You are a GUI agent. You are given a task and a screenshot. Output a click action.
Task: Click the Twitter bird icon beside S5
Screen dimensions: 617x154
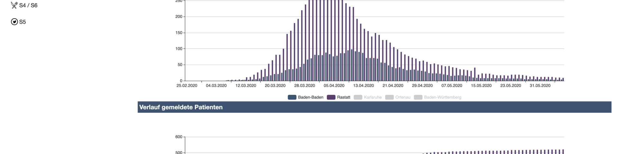point(14,22)
